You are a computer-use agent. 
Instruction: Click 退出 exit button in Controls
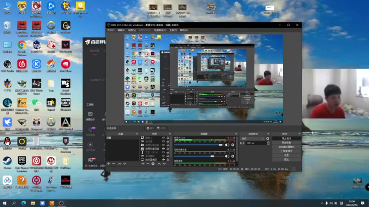click(286, 160)
